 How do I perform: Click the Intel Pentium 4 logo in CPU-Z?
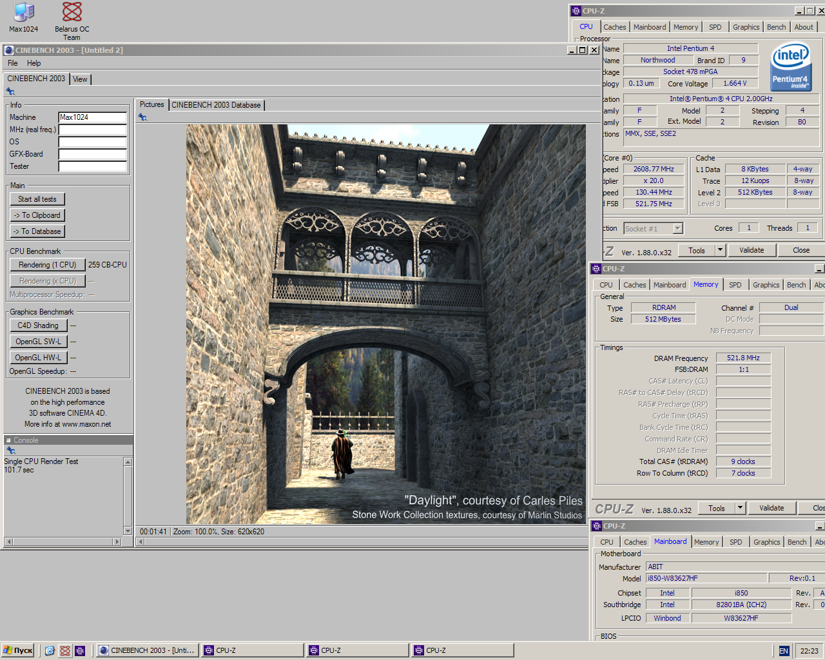790,68
